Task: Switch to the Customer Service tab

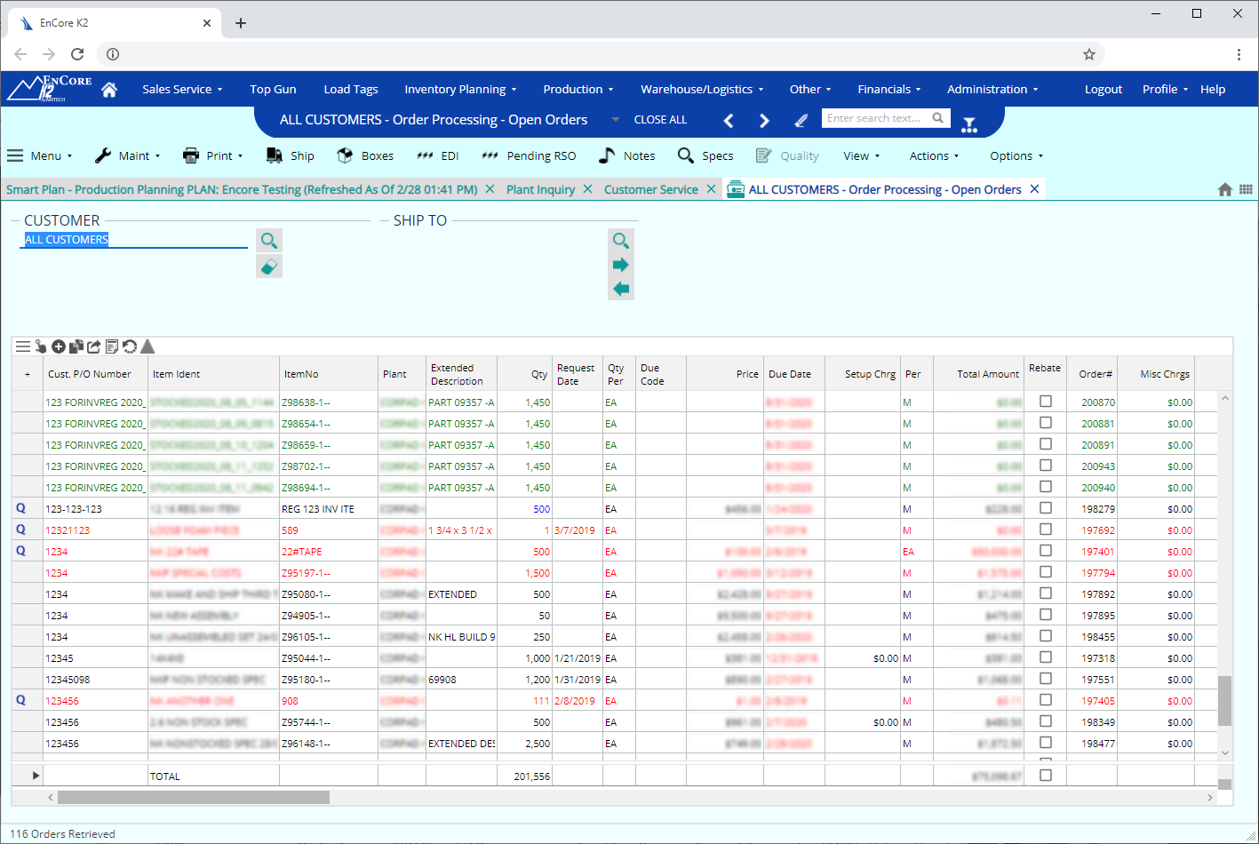Action: (650, 189)
